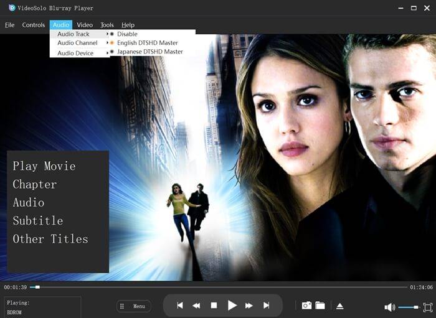Viewport: 436px width, 318px height.
Task: Expand the Audio Channel submenu
Action: coord(77,43)
